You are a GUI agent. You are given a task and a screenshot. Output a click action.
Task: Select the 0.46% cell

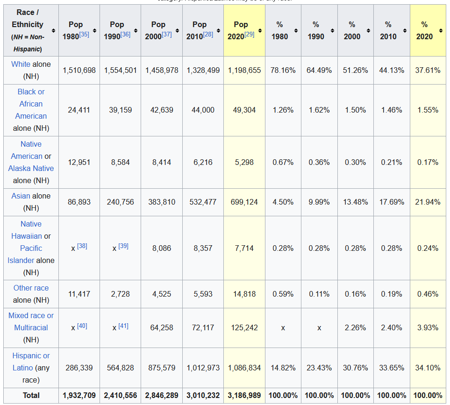tap(428, 294)
